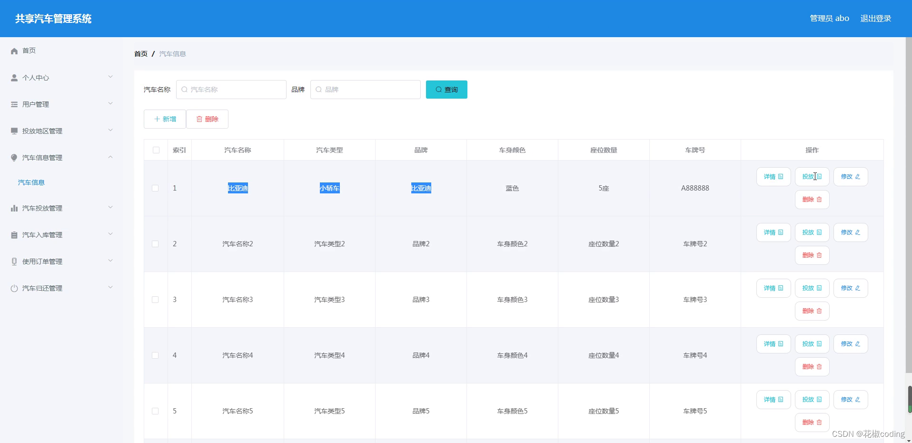This screenshot has width=912, height=443.
Task: Click the 修改 pencil icon in row 3
Action: 858,288
